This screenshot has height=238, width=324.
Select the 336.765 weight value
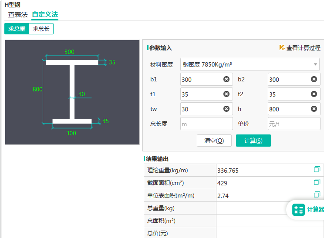click(x=228, y=171)
